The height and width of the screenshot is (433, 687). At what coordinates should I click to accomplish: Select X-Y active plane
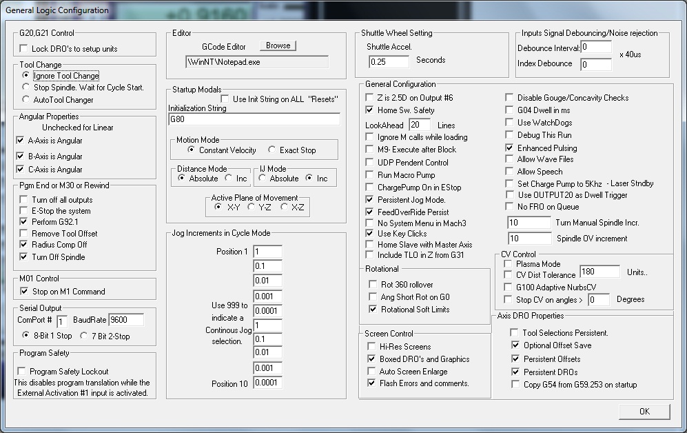point(218,207)
